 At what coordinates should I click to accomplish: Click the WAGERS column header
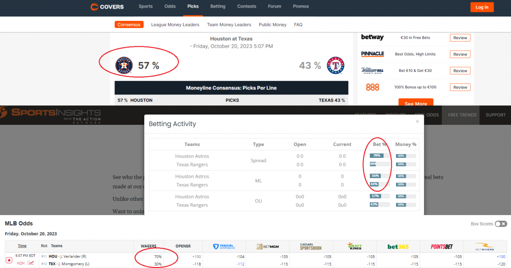tap(149, 246)
